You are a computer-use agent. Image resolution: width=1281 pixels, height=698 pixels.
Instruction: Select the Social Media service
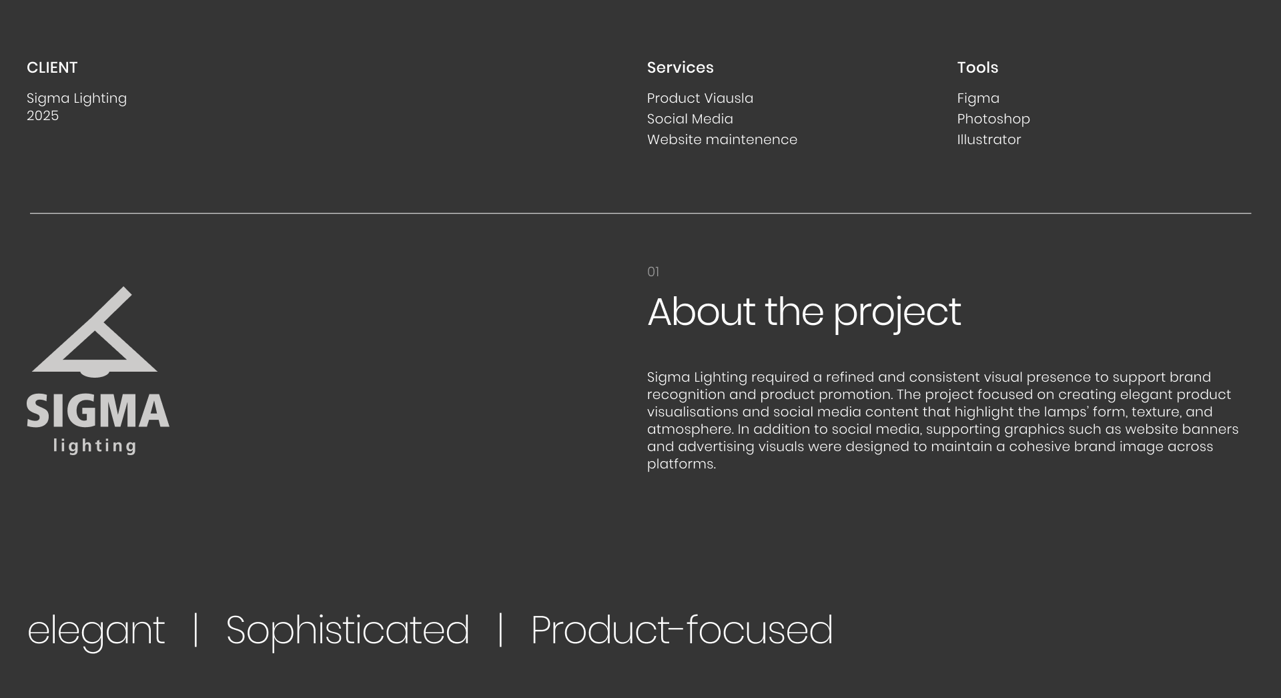(690, 119)
